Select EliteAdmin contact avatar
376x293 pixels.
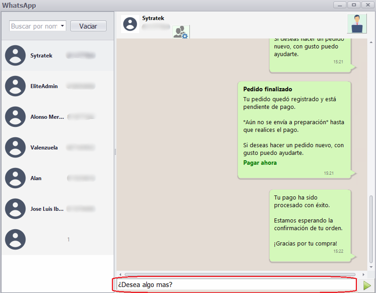click(15, 86)
